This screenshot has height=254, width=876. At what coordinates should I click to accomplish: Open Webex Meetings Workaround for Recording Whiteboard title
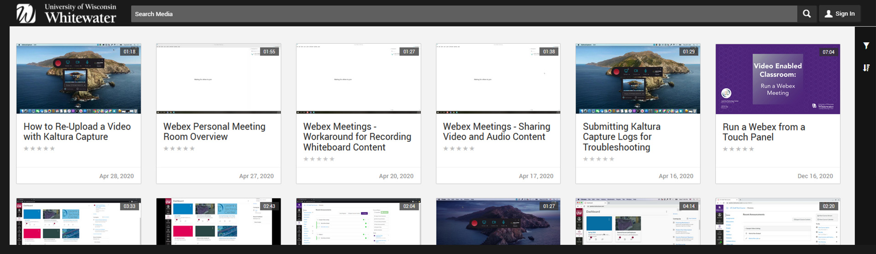357,137
